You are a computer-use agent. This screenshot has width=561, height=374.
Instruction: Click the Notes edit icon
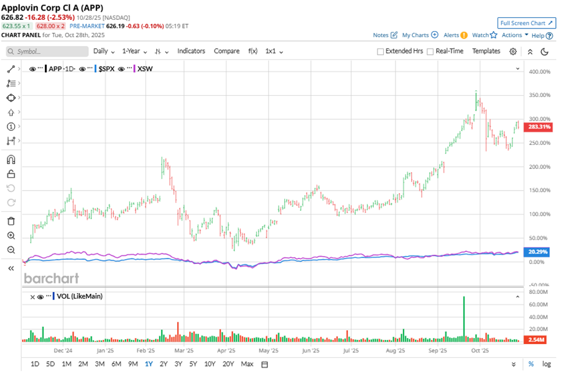[x=394, y=35]
